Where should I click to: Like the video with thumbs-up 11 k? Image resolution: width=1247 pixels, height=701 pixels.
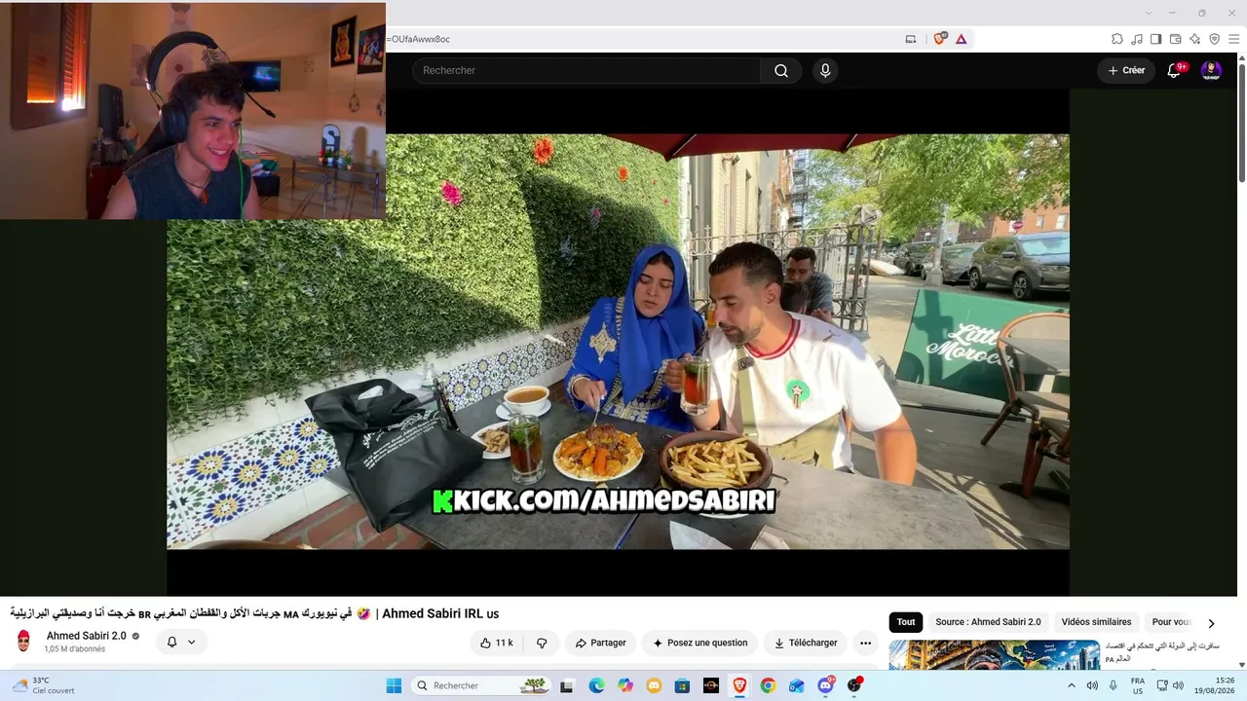pyautogui.click(x=497, y=643)
